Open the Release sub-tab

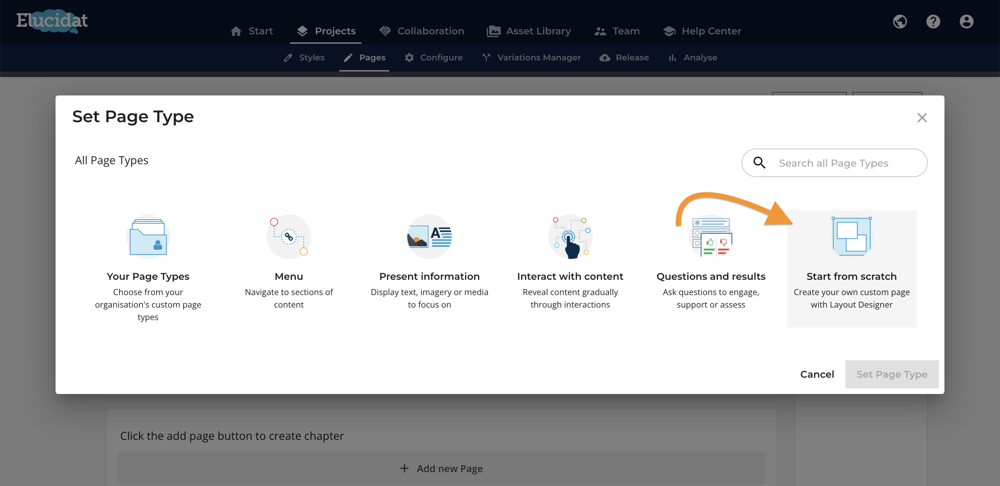click(x=624, y=57)
